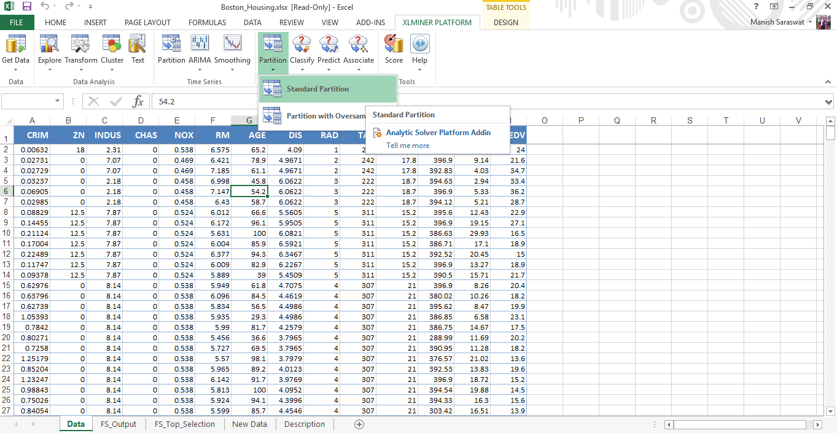Switch to the FS_Output sheet tab
The image size is (837, 433).
(x=119, y=424)
